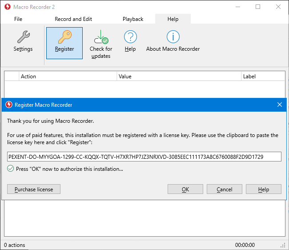
Task: Click the Purchase license button
Action: (34, 189)
